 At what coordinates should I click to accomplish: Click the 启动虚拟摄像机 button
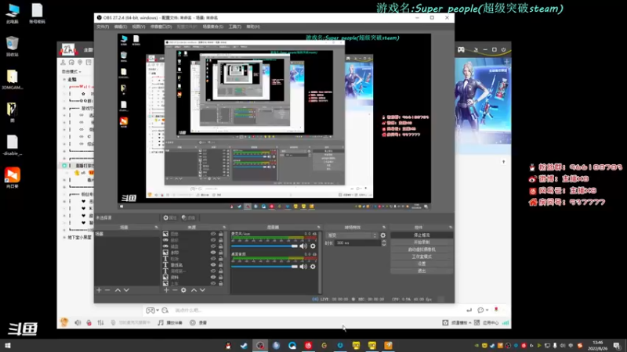(422, 250)
